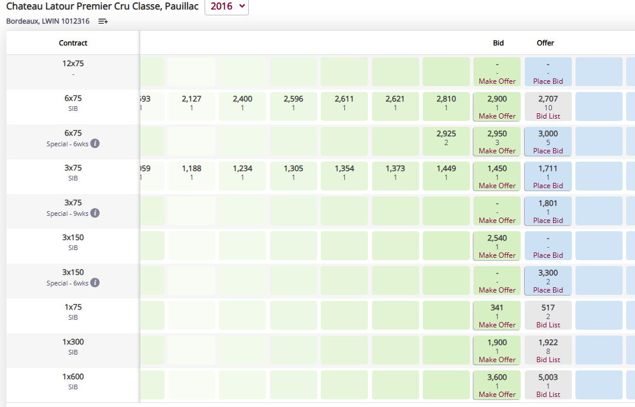
Task: Select the 2,810 bid cell for 6x75 SIB
Action: point(446,107)
